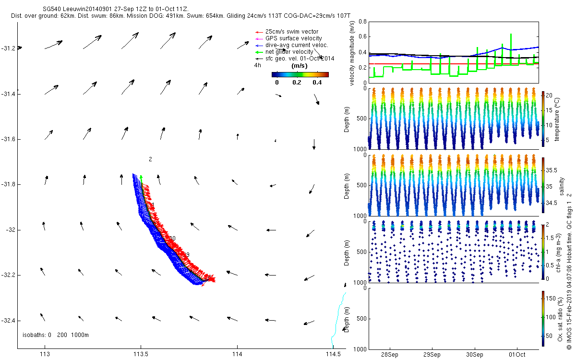Click the '28Sep' date tick label
The image size is (576, 360).
pyautogui.click(x=390, y=354)
